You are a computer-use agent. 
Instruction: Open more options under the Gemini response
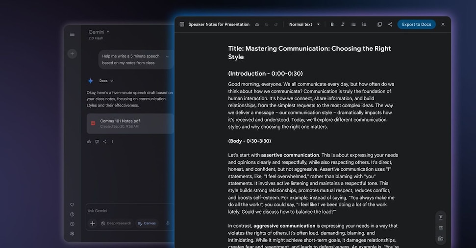click(112, 141)
